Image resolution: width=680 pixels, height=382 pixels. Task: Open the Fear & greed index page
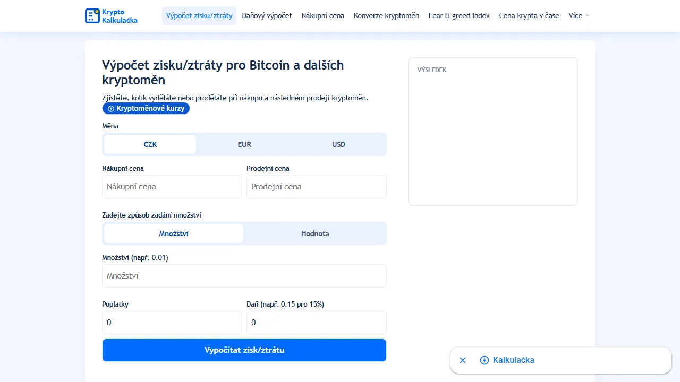pyautogui.click(x=459, y=15)
